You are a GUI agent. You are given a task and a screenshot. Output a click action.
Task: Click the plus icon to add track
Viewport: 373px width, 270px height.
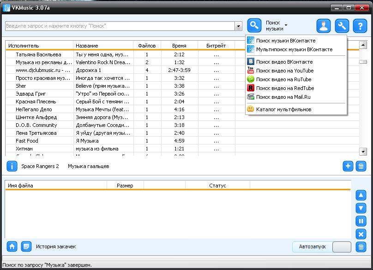[x=348, y=166]
